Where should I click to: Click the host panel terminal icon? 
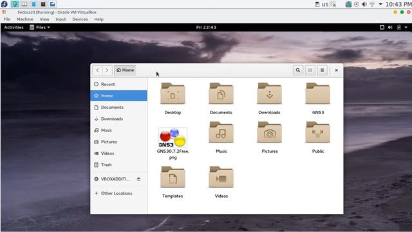tap(43, 4)
